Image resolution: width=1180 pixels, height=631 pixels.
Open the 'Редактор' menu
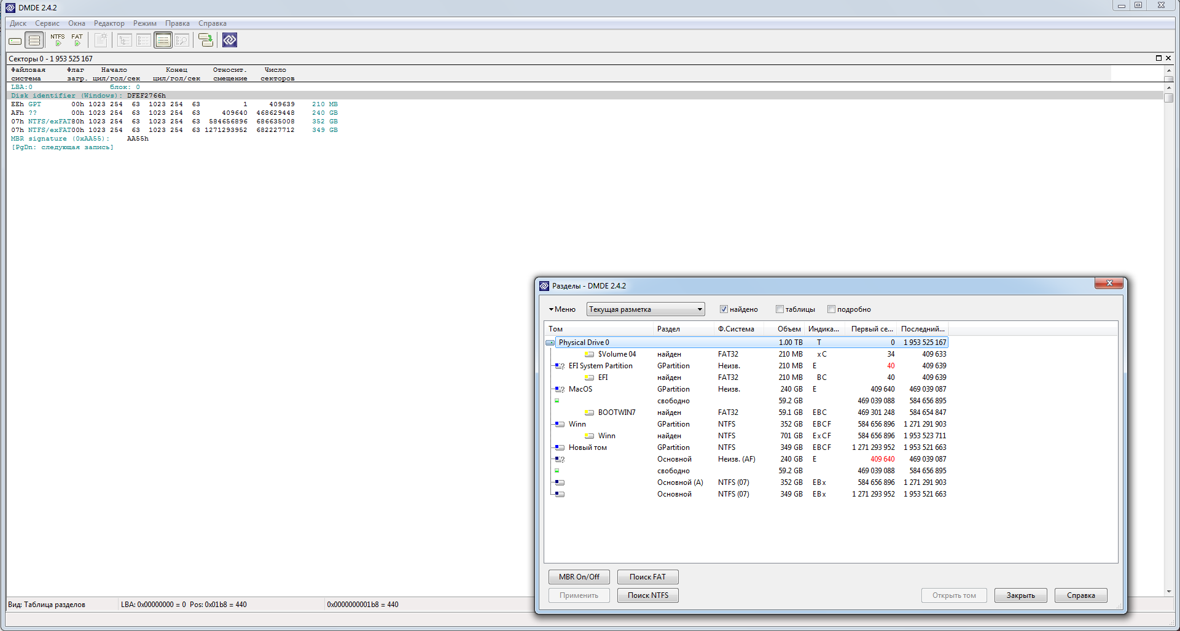click(x=109, y=23)
